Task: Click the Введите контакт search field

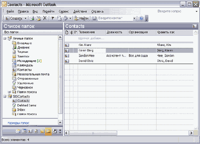Action: point(116,18)
